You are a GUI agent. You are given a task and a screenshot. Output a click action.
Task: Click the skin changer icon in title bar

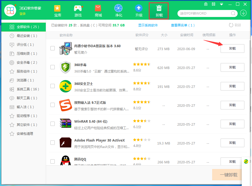tap(214, 4)
